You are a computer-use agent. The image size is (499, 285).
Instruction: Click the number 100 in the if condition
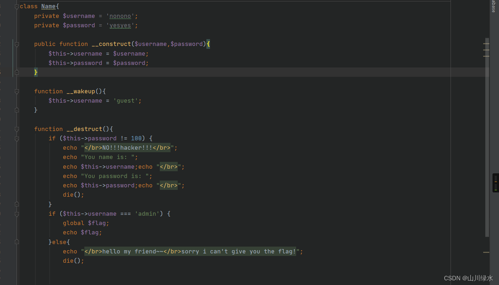click(x=136, y=138)
